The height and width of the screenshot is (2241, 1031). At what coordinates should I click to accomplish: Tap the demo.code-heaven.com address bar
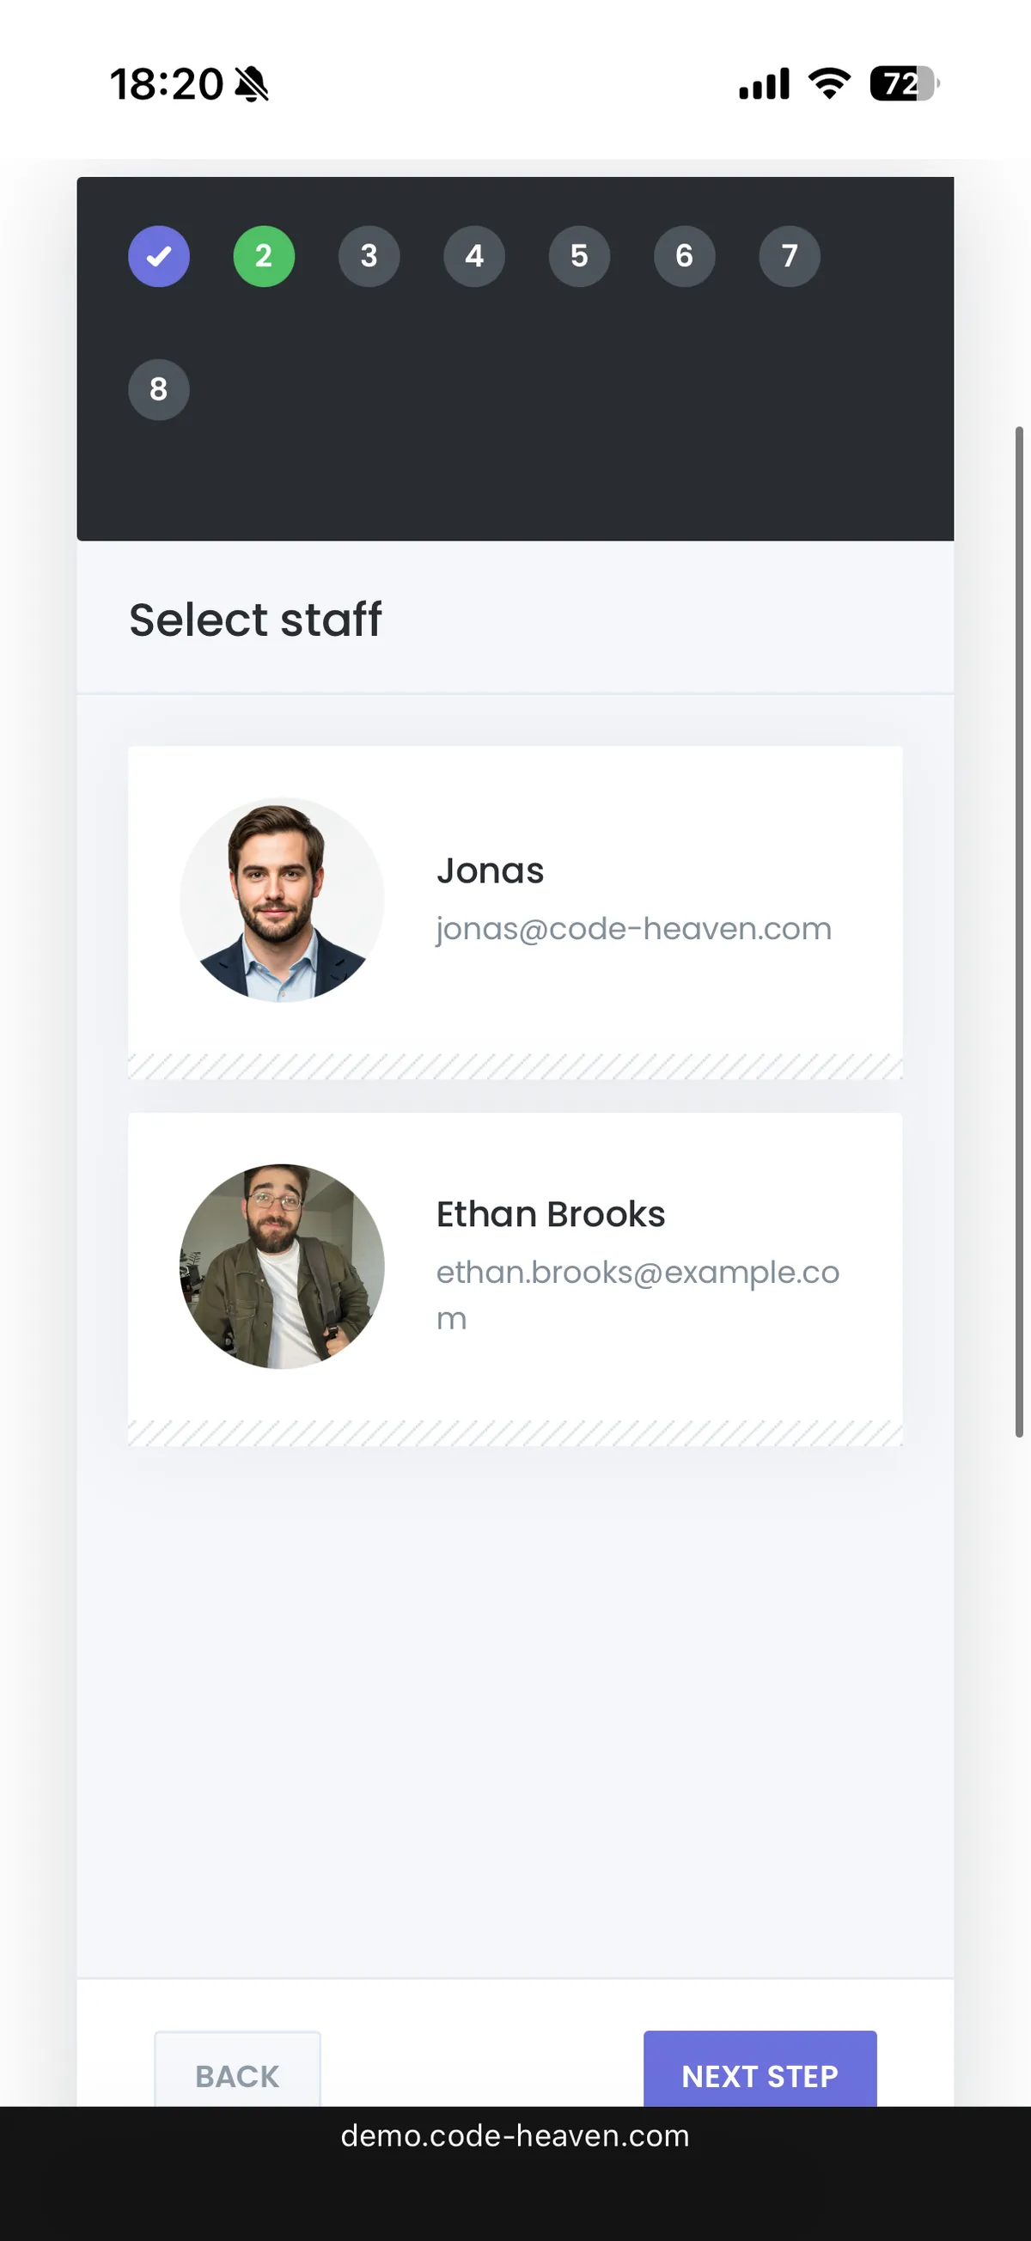point(515,2135)
